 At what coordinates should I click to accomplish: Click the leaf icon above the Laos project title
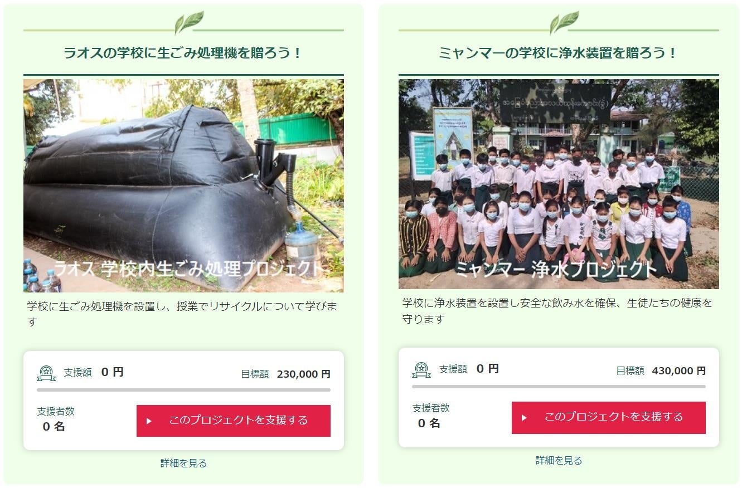point(189,23)
